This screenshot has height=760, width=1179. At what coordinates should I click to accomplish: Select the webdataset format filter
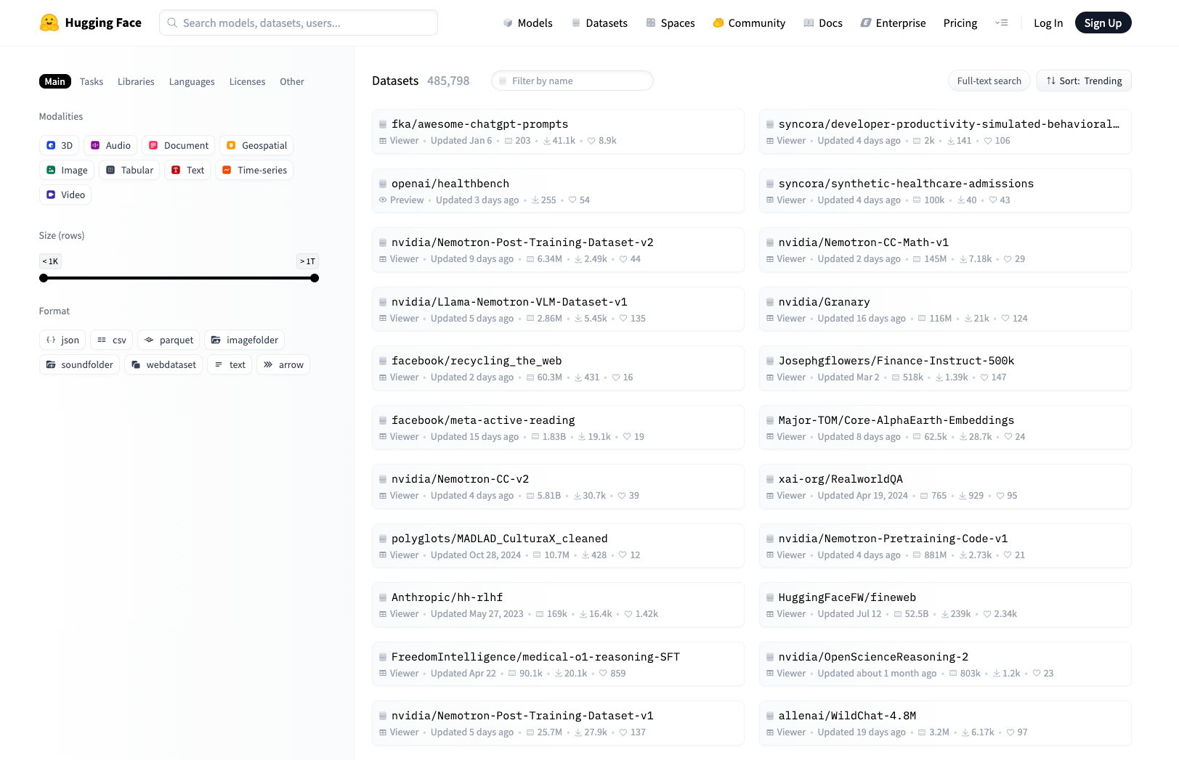click(x=163, y=364)
